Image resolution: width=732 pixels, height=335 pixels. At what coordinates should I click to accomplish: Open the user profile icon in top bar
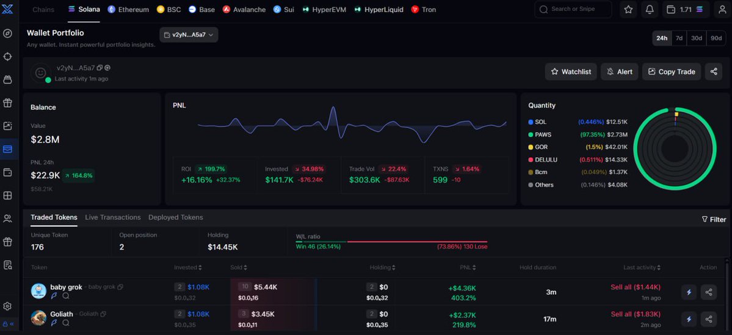tap(723, 9)
